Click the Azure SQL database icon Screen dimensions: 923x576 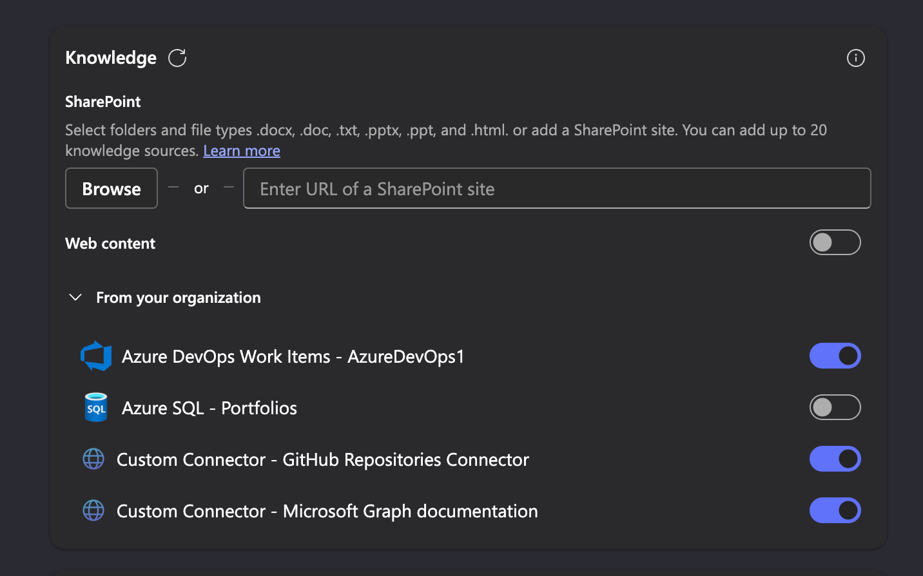[96, 408]
